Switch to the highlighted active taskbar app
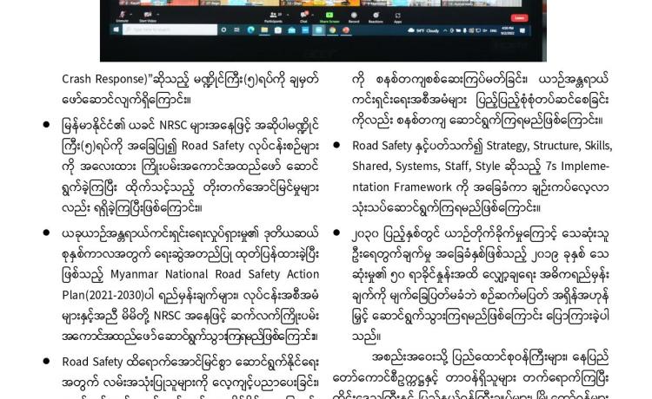 tap(318, 30)
